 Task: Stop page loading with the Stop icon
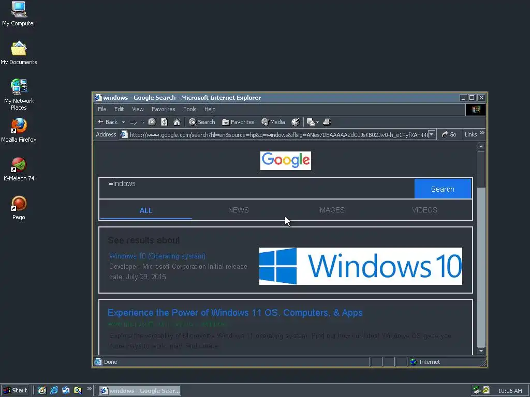pos(152,122)
